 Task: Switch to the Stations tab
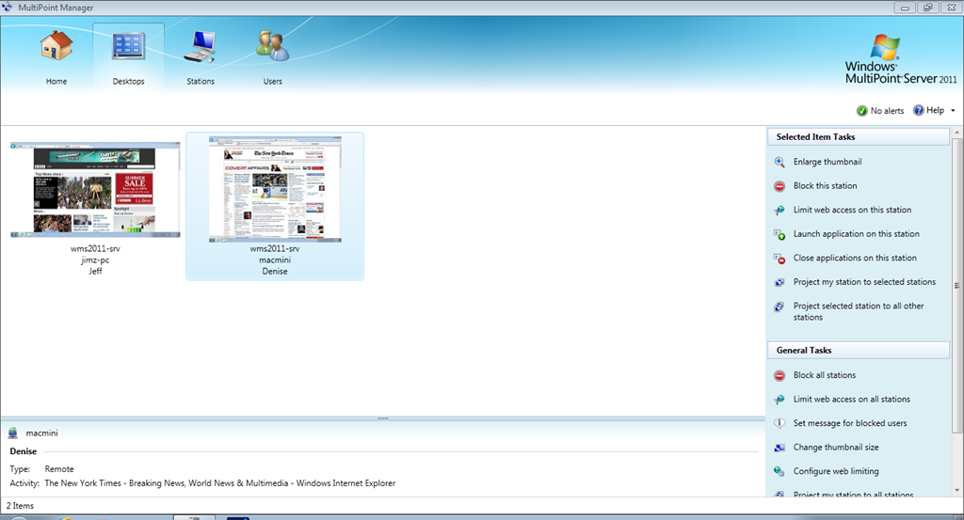201,56
